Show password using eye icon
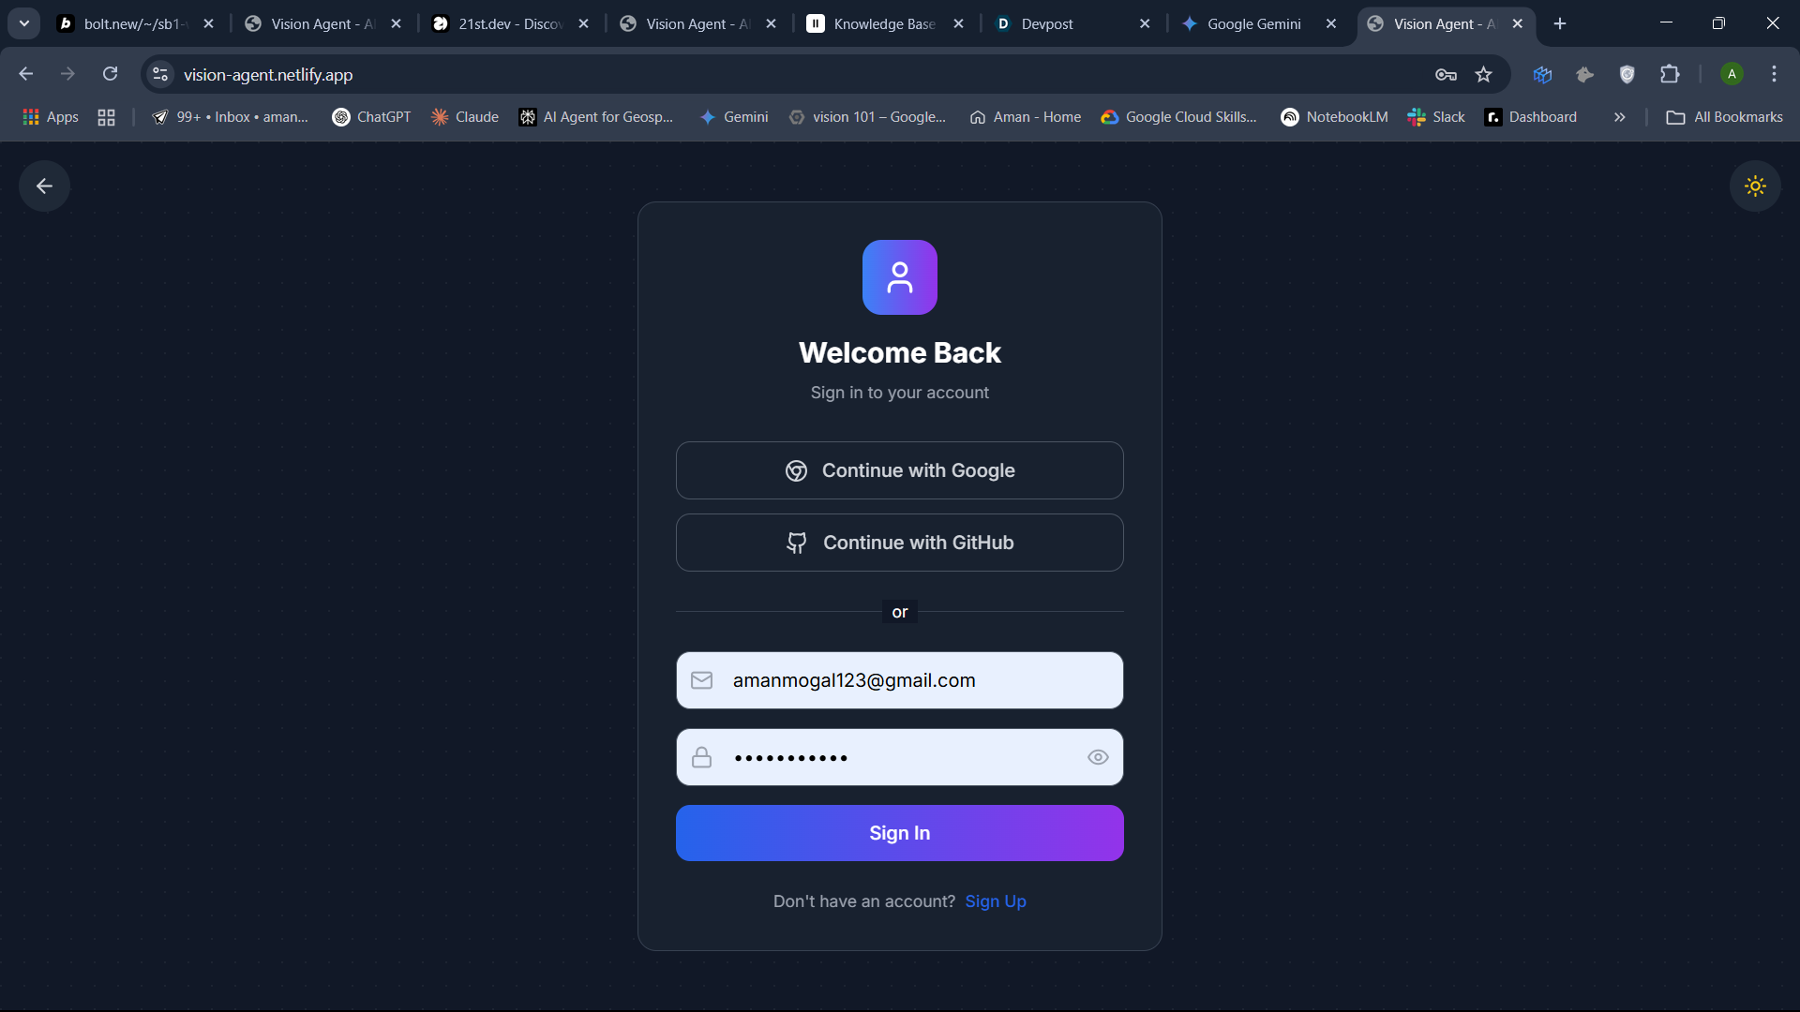1800x1012 pixels. tap(1098, 757)
